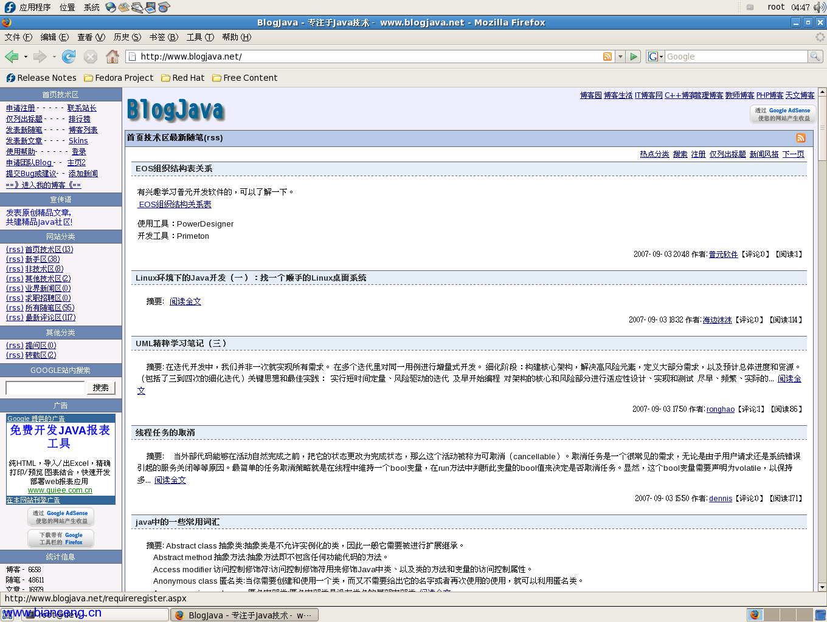
Task: Open the 编辑 (E) menu
Action: pos(55,37)
